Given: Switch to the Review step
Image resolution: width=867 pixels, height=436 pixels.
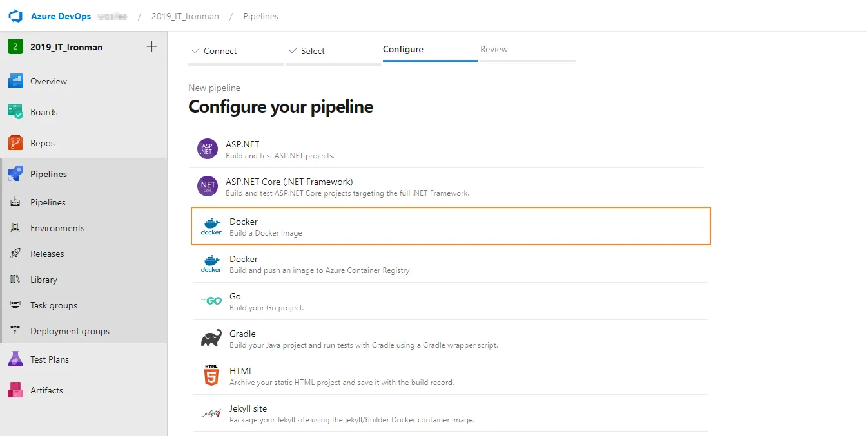Looking at the screenshot, I should click(x=494, y=49).
